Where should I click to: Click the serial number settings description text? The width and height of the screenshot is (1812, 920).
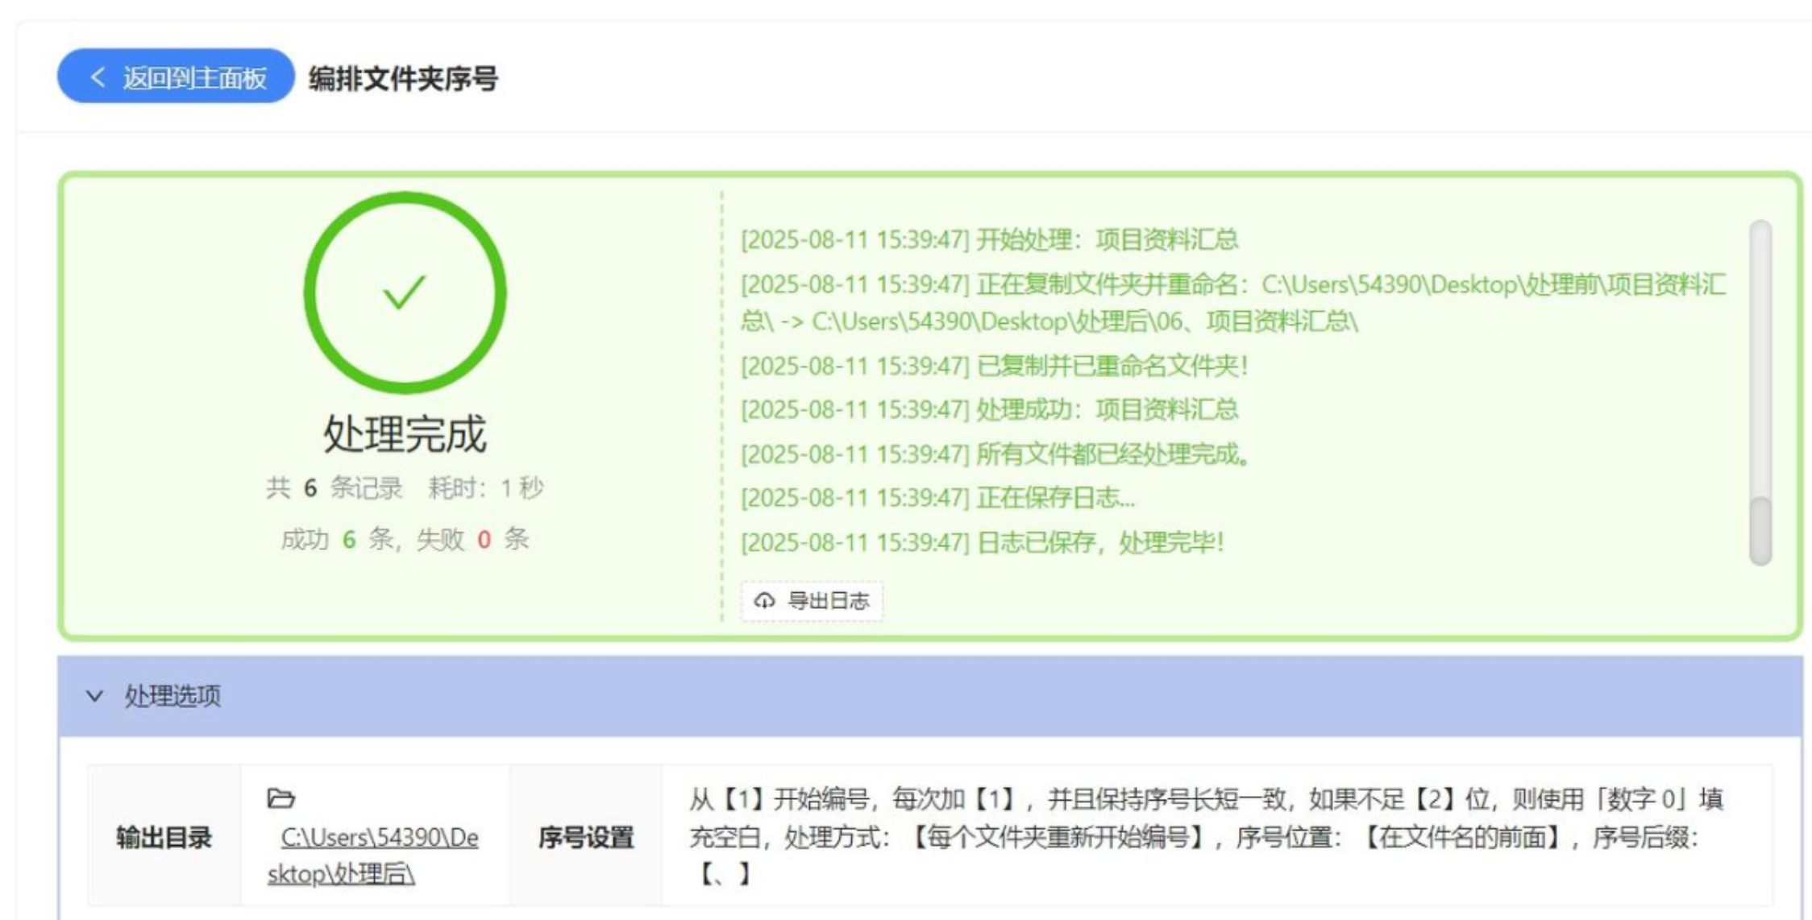1209,836
